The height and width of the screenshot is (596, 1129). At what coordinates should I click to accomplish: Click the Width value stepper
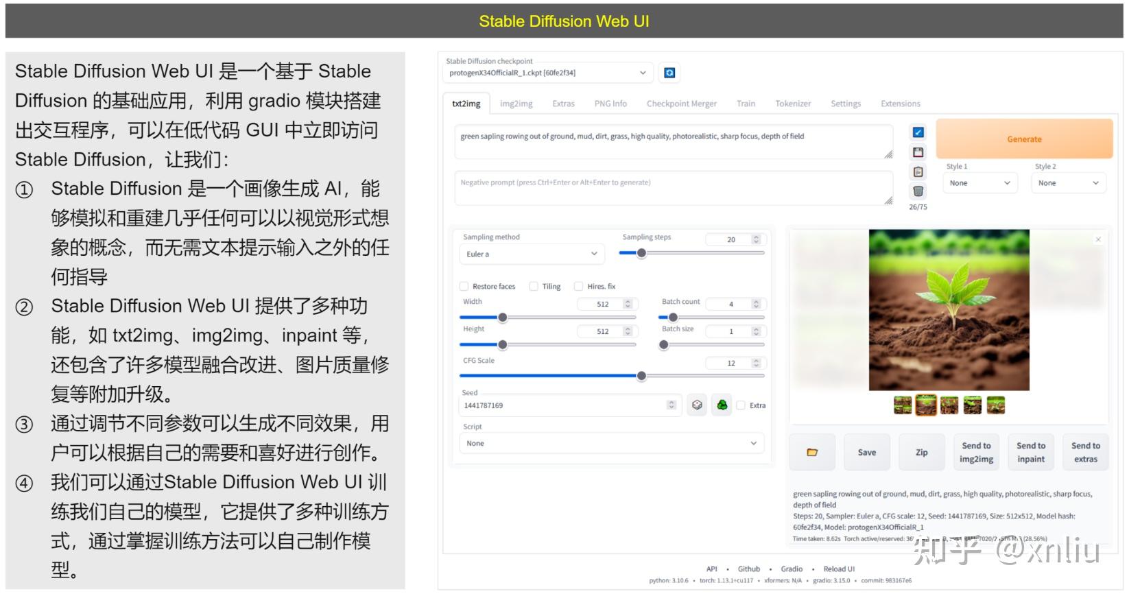[x=628, y=304]
